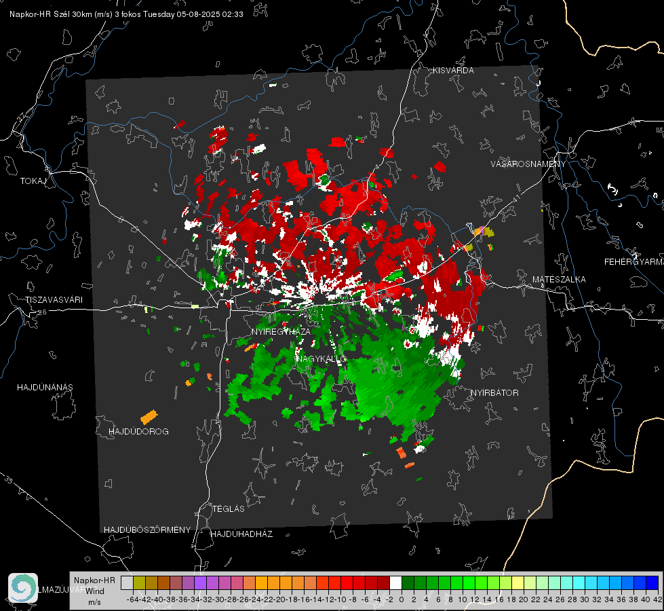Click the title text 'Napkor-HR Szél 30km'
This screenshot has height=611, width=664.
click(61, 14)
